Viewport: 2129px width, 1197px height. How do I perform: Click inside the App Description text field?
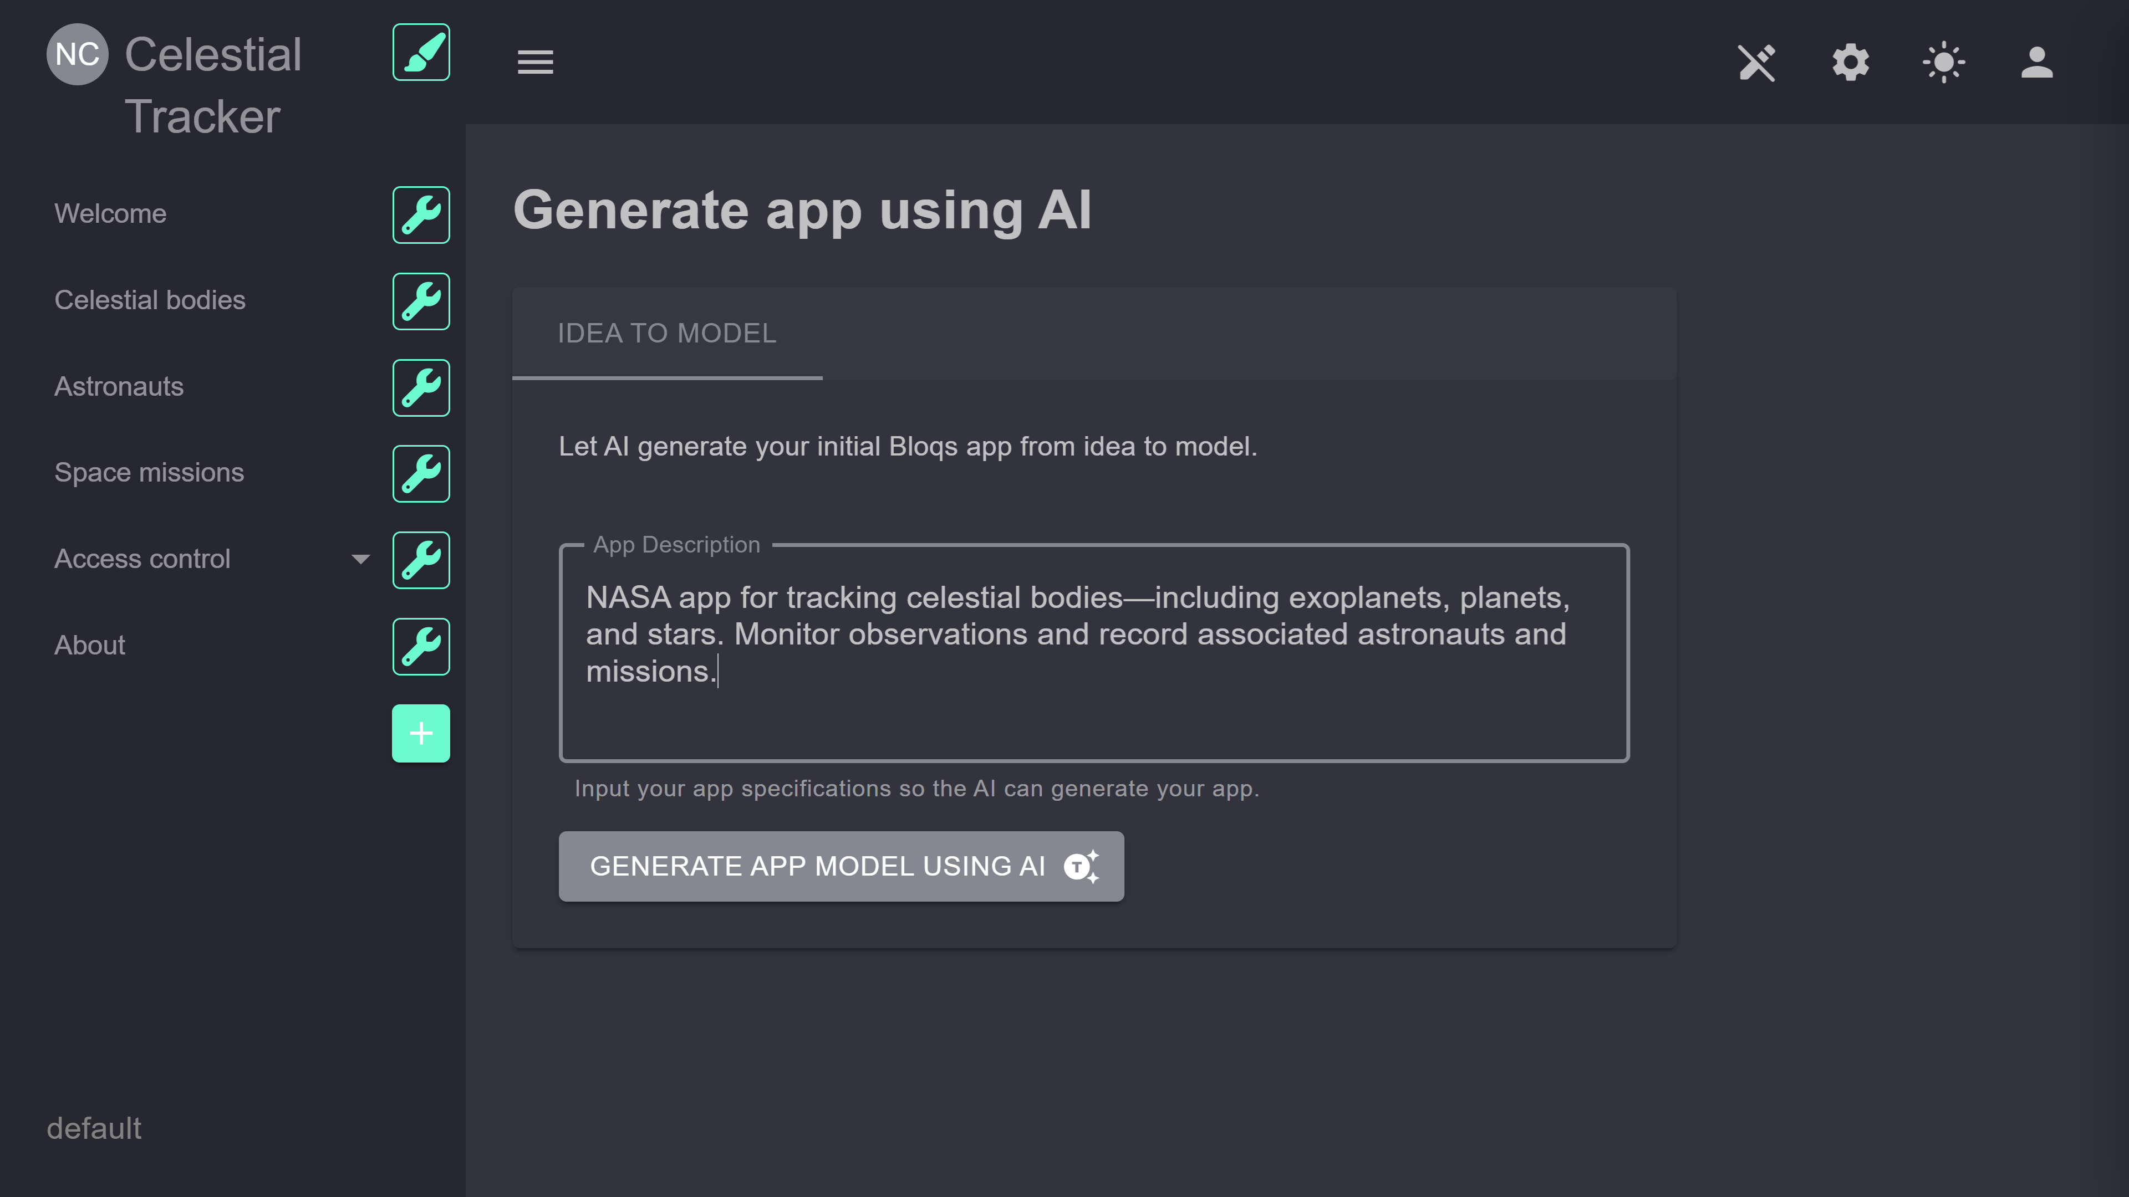click(x=1091, y=653)
